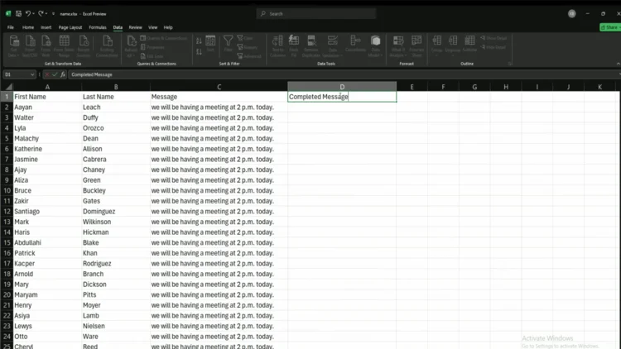The height and width of the screenshot is (349, 621).
Task: Click Edit Links
Action: click(152, 56)
